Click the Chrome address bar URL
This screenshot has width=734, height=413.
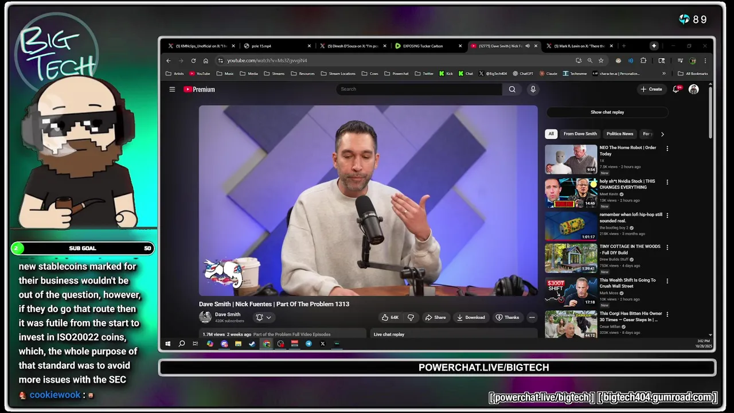pos(267,60)
